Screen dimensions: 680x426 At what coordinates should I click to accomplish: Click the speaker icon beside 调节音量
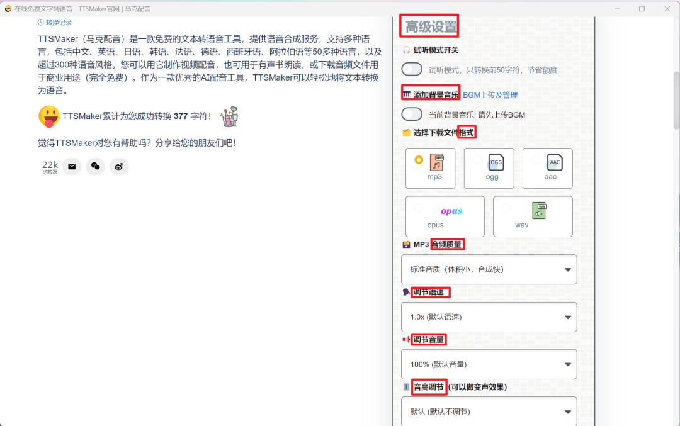406,339
